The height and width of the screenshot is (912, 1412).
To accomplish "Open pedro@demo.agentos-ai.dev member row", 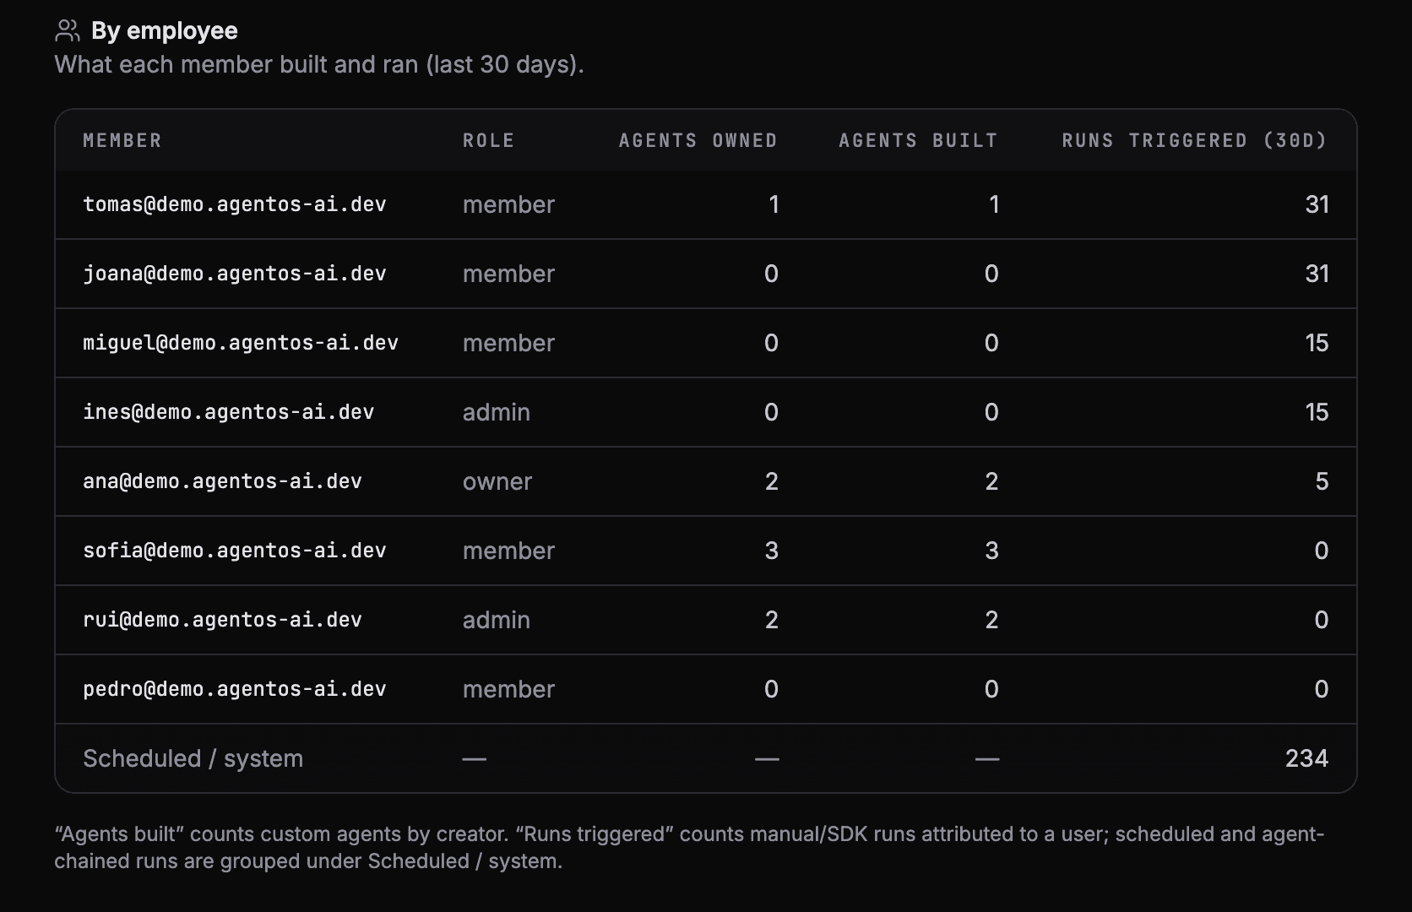I will [706, 689].
